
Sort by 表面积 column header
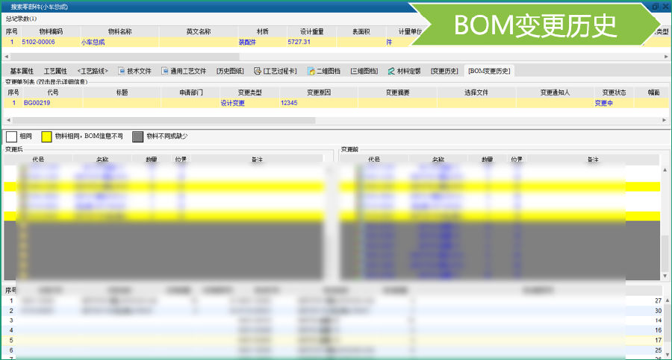click(361, 31)
